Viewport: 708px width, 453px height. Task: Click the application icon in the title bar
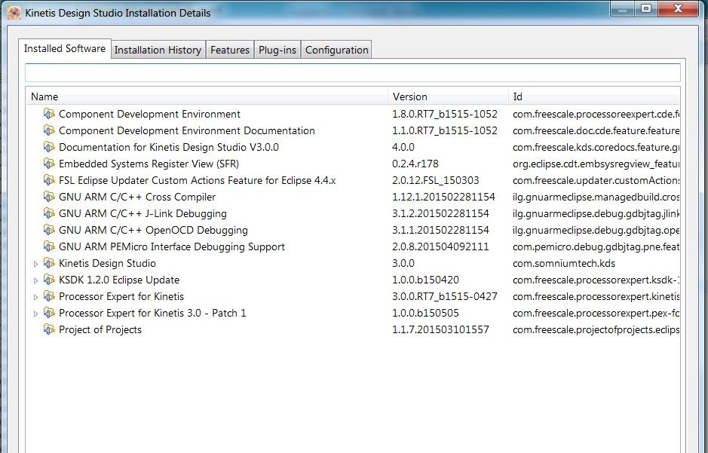click(x=13, y=12)
